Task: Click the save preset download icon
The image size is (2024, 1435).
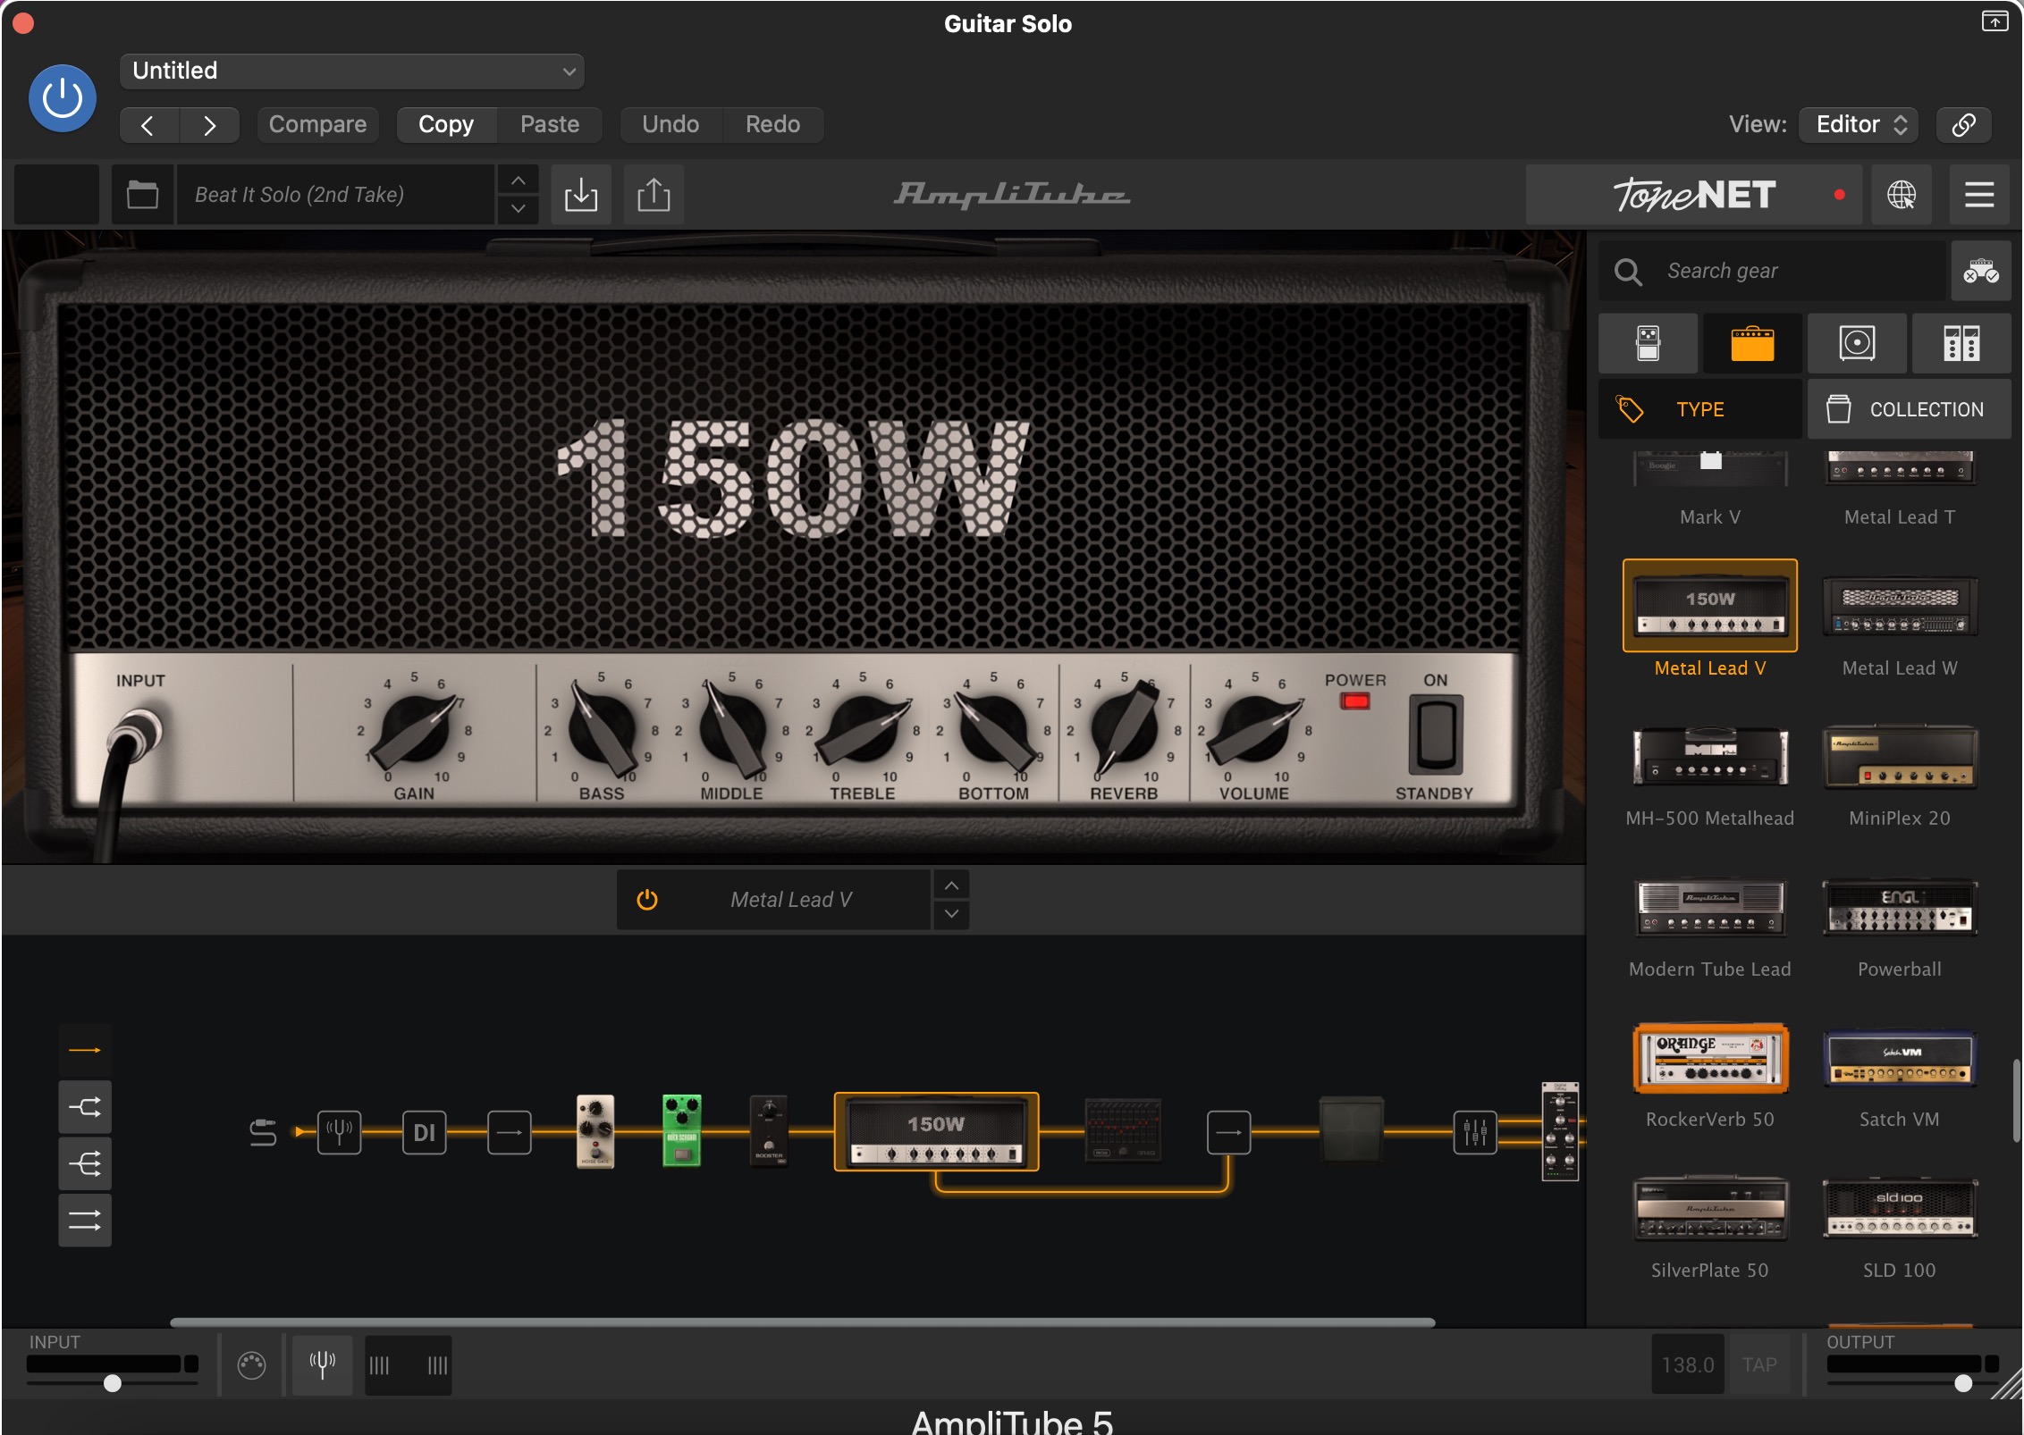Action: click(581, 194)
